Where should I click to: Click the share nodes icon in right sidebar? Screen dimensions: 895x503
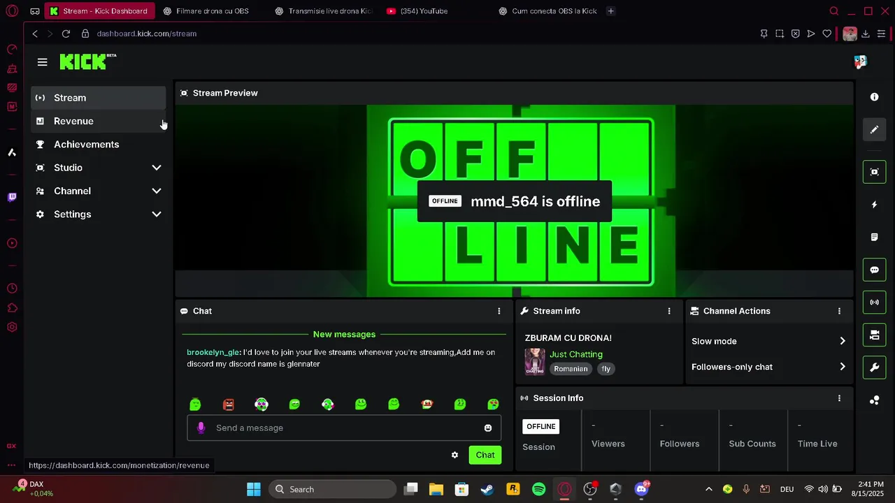874,400
